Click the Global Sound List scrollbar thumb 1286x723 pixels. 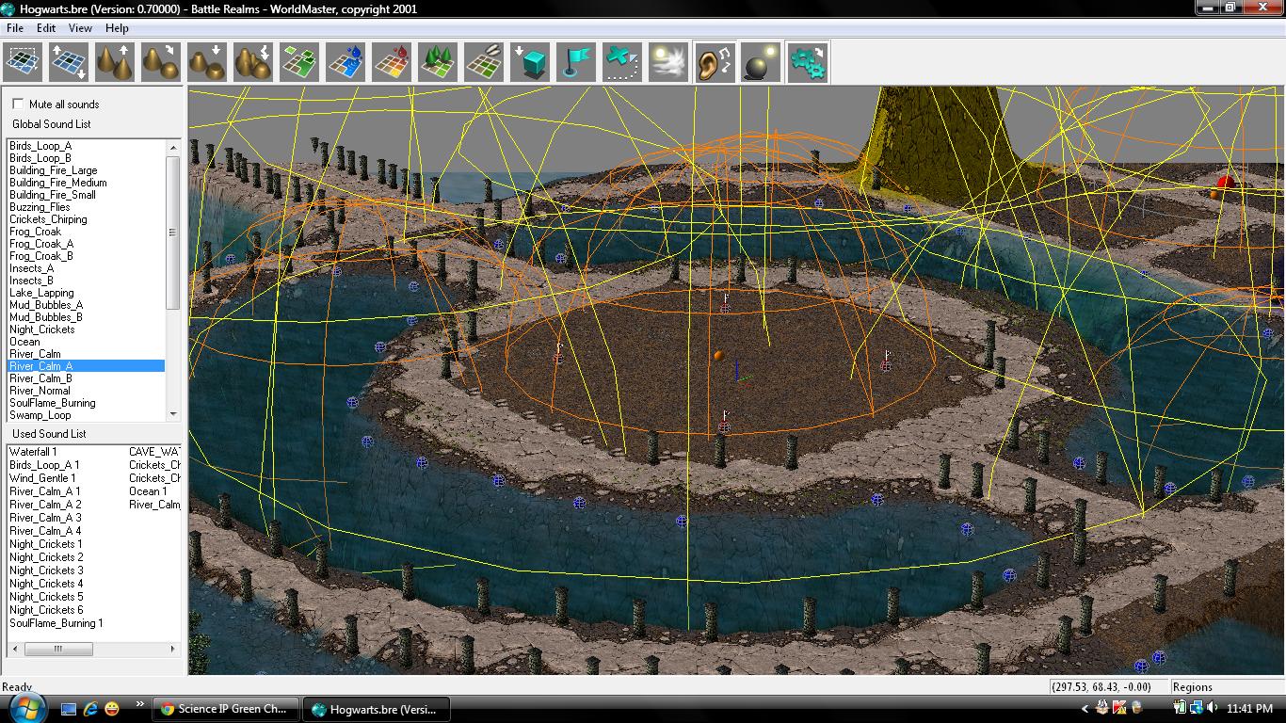click(173, 233)
